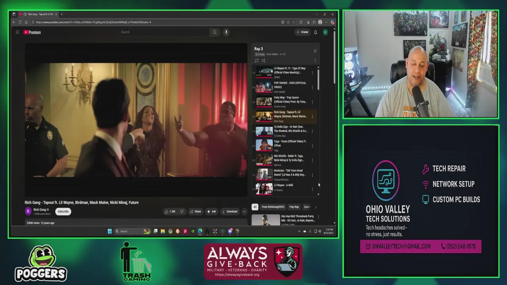Open the account avatar K menu
The width and height of the screenshot is (507, 285).
(x=325, y=32)
